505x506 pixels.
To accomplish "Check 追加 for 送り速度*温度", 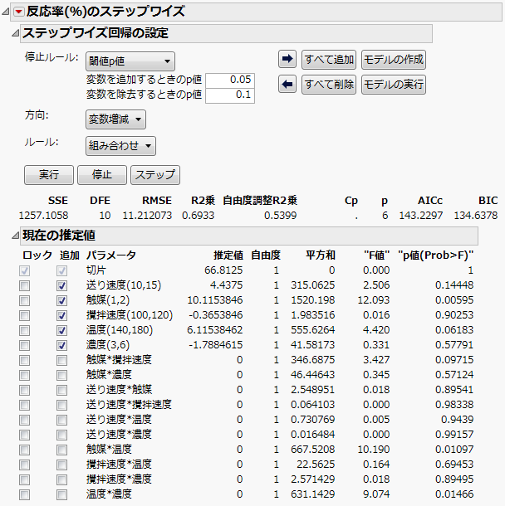I will 61,420.
